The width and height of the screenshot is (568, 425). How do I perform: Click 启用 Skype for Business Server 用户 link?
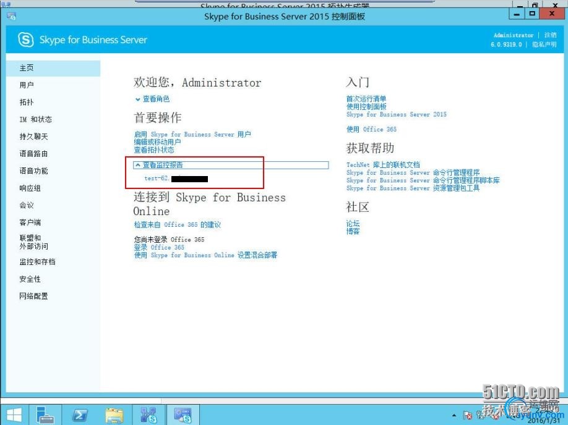click(192, 134)
